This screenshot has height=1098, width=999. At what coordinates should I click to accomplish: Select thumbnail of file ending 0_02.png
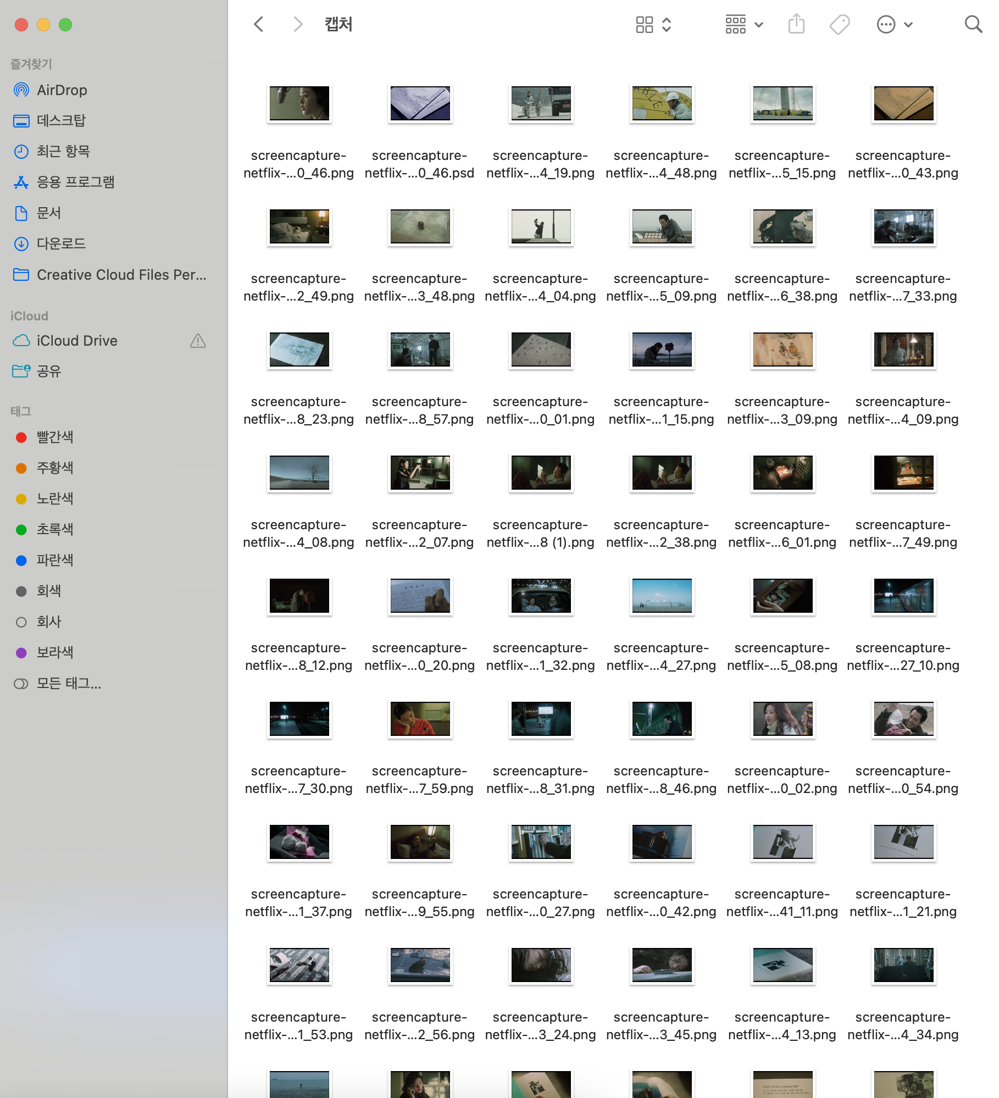(x=783, y=719)
